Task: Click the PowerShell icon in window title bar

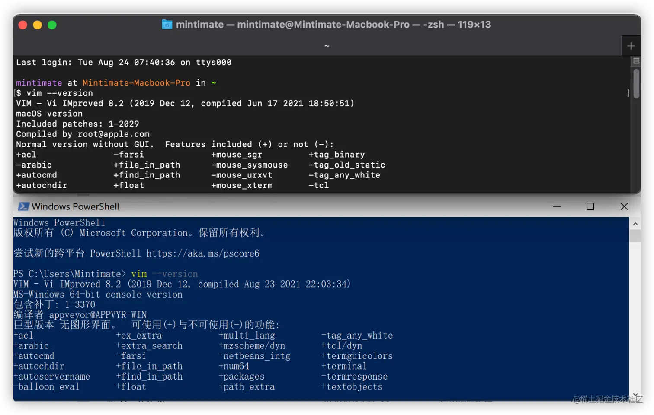Action: [x=23, y=206]
